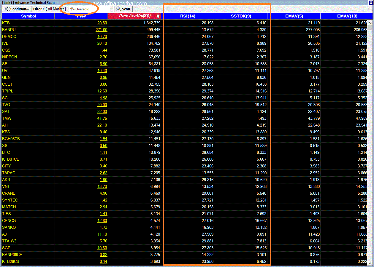The width and height of the screenshot is (374, 267).
Task: Open the AJ previous price 11.10 link
Action: pyautogui.click(x=102, y=234)
